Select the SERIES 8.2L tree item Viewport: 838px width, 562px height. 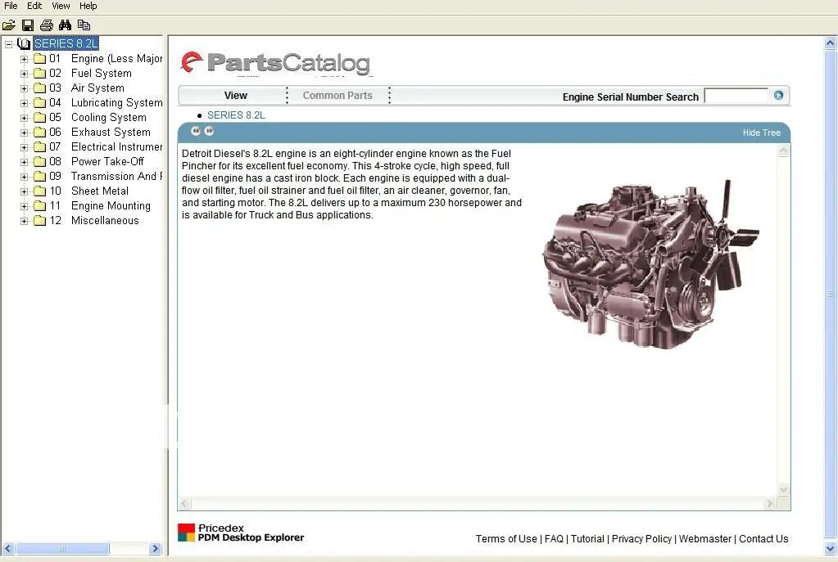[66, 43]
